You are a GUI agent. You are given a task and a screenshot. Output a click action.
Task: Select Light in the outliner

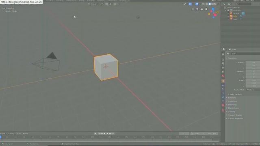(235, 19)
